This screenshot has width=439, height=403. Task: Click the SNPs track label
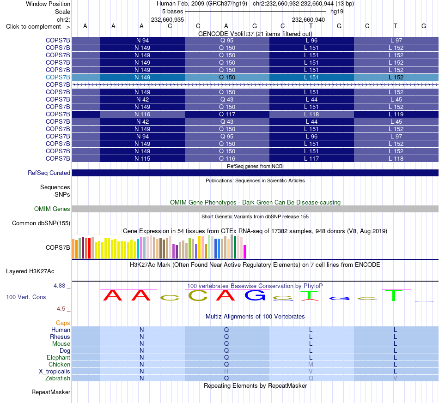click(62, 194)
